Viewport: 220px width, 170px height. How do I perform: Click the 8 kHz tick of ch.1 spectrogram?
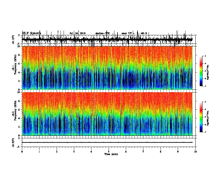click(x=19, y=55)
